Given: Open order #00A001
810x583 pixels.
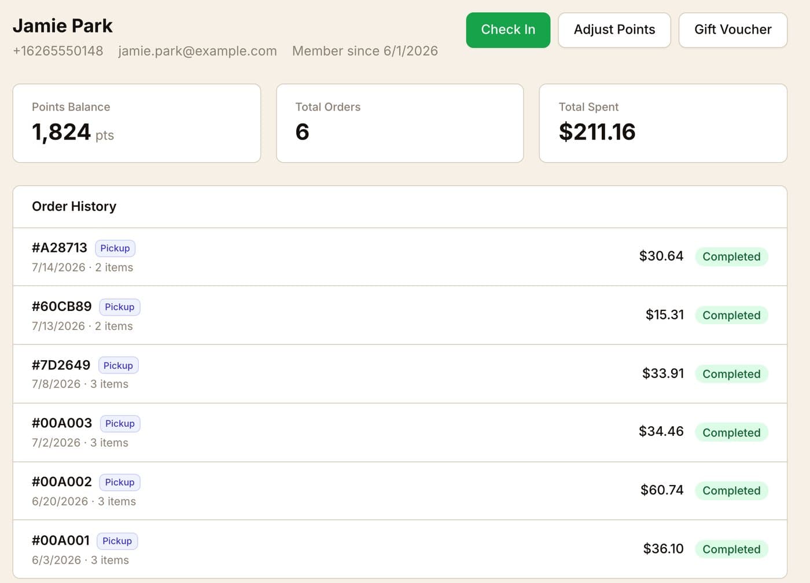Looking at the screenshot, I should 400,549.
